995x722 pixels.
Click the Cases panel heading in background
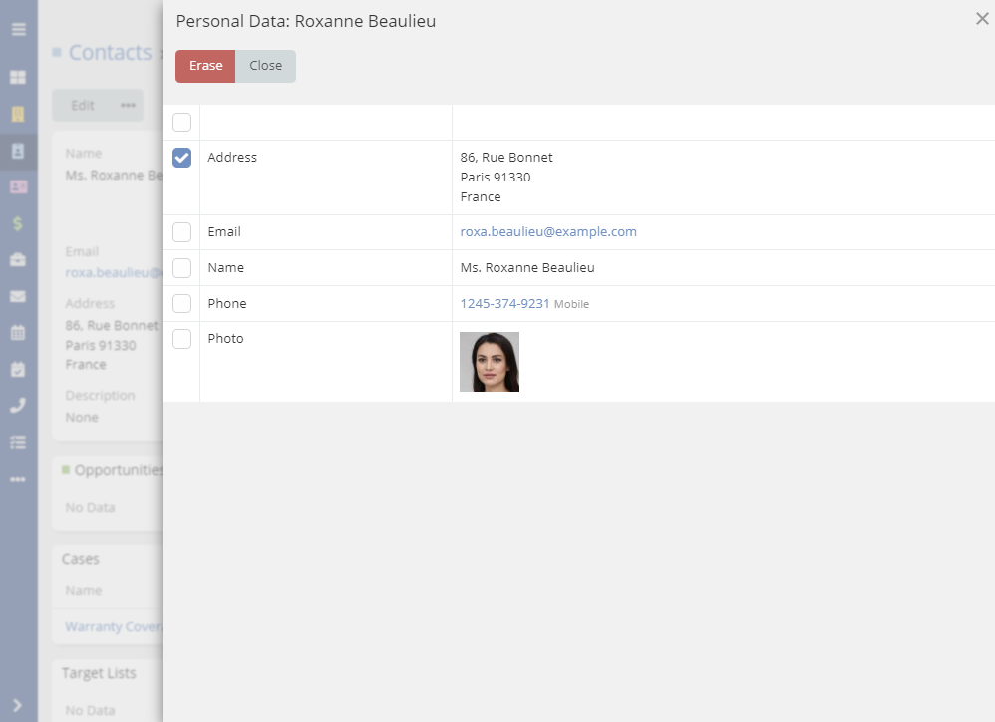[x=80, y=559]
